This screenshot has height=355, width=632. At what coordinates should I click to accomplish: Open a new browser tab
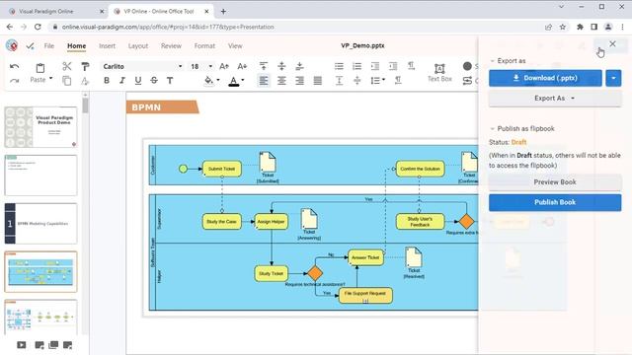click(223, 11)
